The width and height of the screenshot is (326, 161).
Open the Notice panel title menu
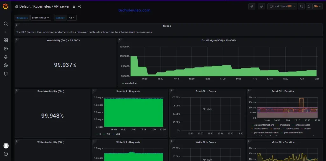coord(167,26)
